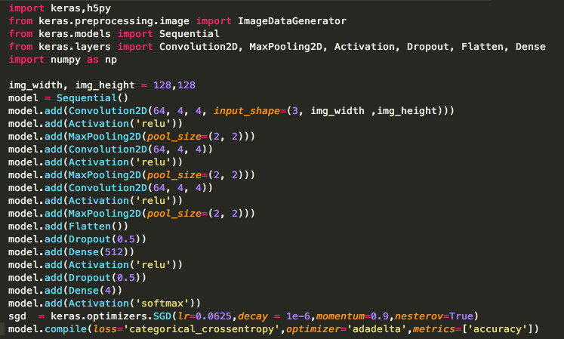The height and width of the screenshot is (339, 564).
Task: Click the lr=0.0625 parameter in SGD
Action: (204, 315)
